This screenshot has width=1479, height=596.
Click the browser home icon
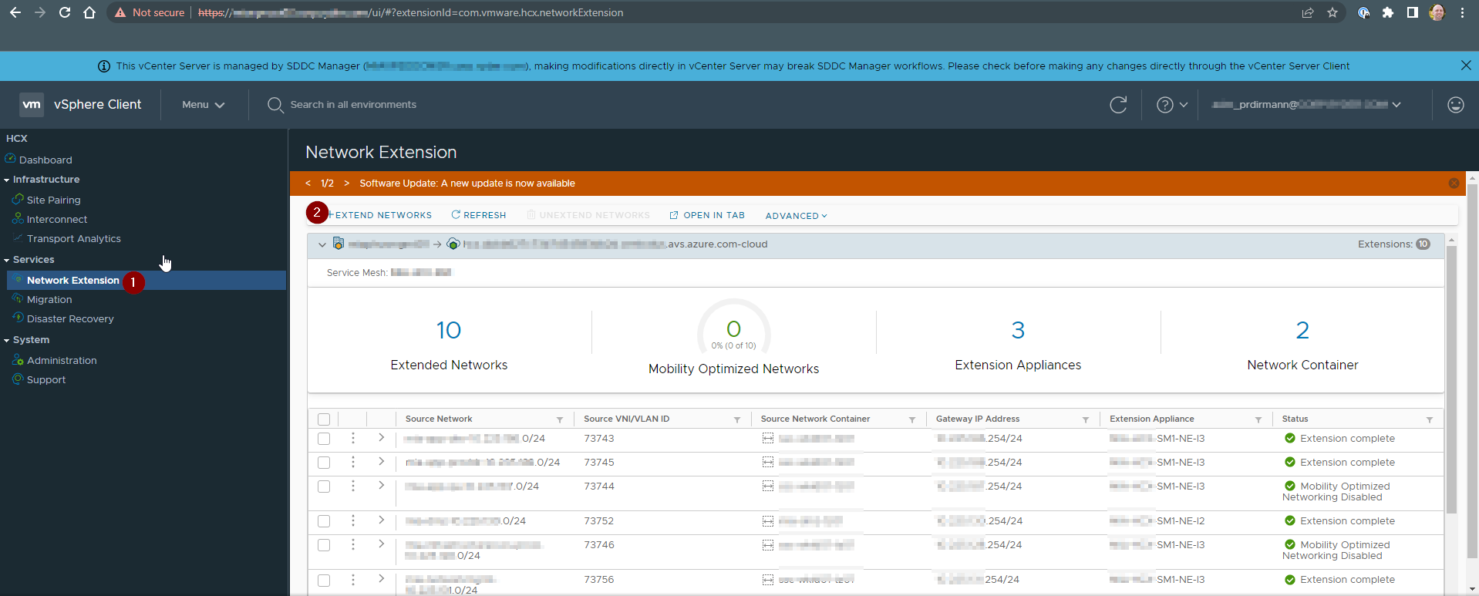click(x=89, y=12)
